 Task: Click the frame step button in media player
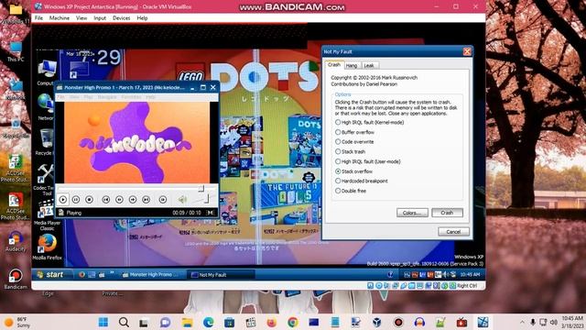[163, 200]
